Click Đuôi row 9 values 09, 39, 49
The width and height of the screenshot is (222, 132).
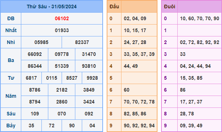point(191,126)
